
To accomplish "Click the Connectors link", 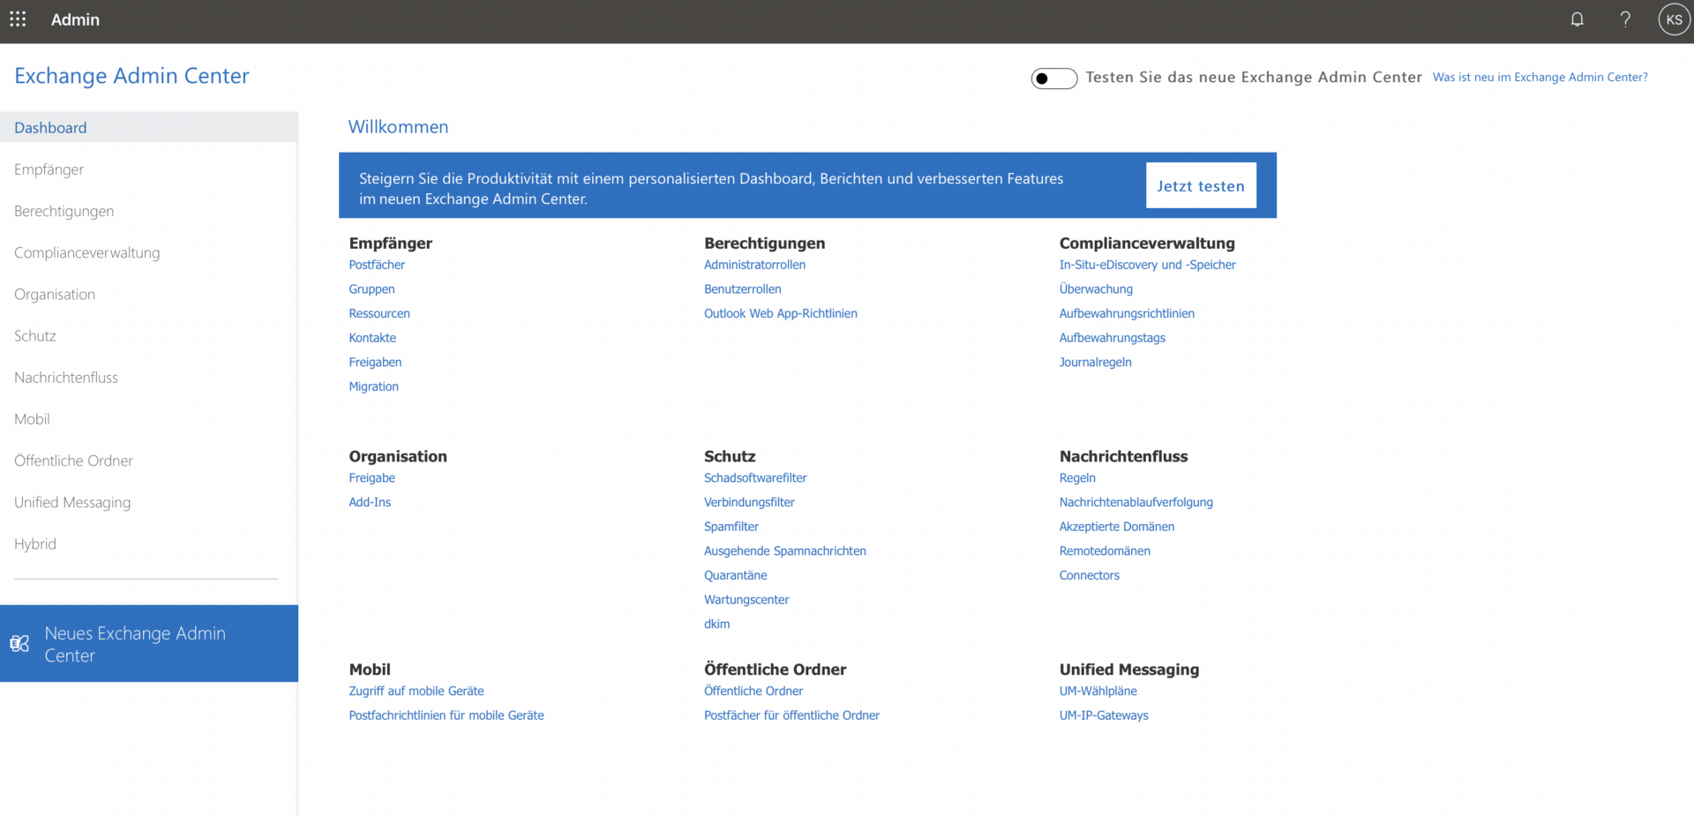I will tap(1089, 575).
